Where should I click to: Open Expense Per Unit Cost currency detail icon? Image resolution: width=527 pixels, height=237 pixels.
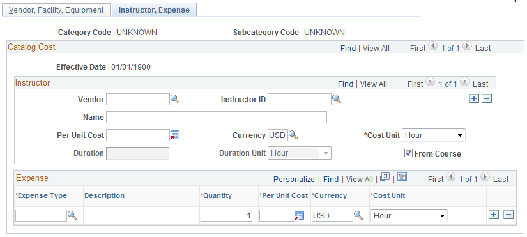click(300, 215)
